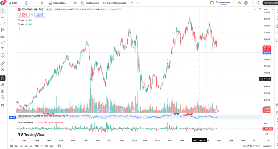Open the timezone 16:57:48 UTC+3 menu
Image resolution: width=278 pixels, height=149 pixels.
coord(251,146)
